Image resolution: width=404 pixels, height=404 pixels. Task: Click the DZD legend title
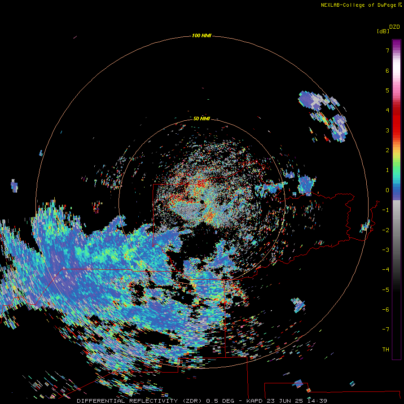(395, 27)
